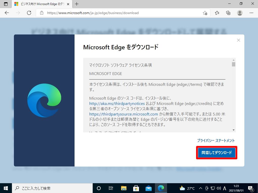This screenshot has height=193, width=258.
Task: Click the Edge logo in the dialog
Action: 44,100
